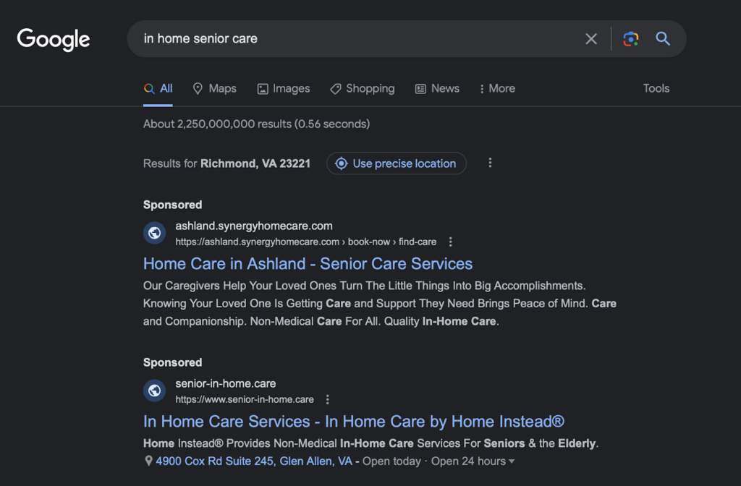The image size is (741, 486).
Task: Select the Shopping tab
Action: point(362,88)
